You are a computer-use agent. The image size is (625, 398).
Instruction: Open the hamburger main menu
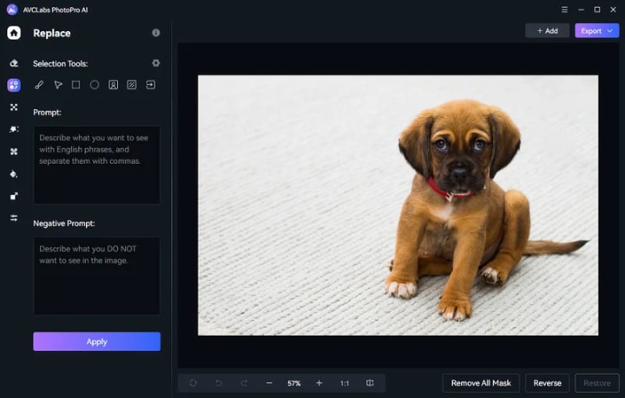tap(564, 10)
